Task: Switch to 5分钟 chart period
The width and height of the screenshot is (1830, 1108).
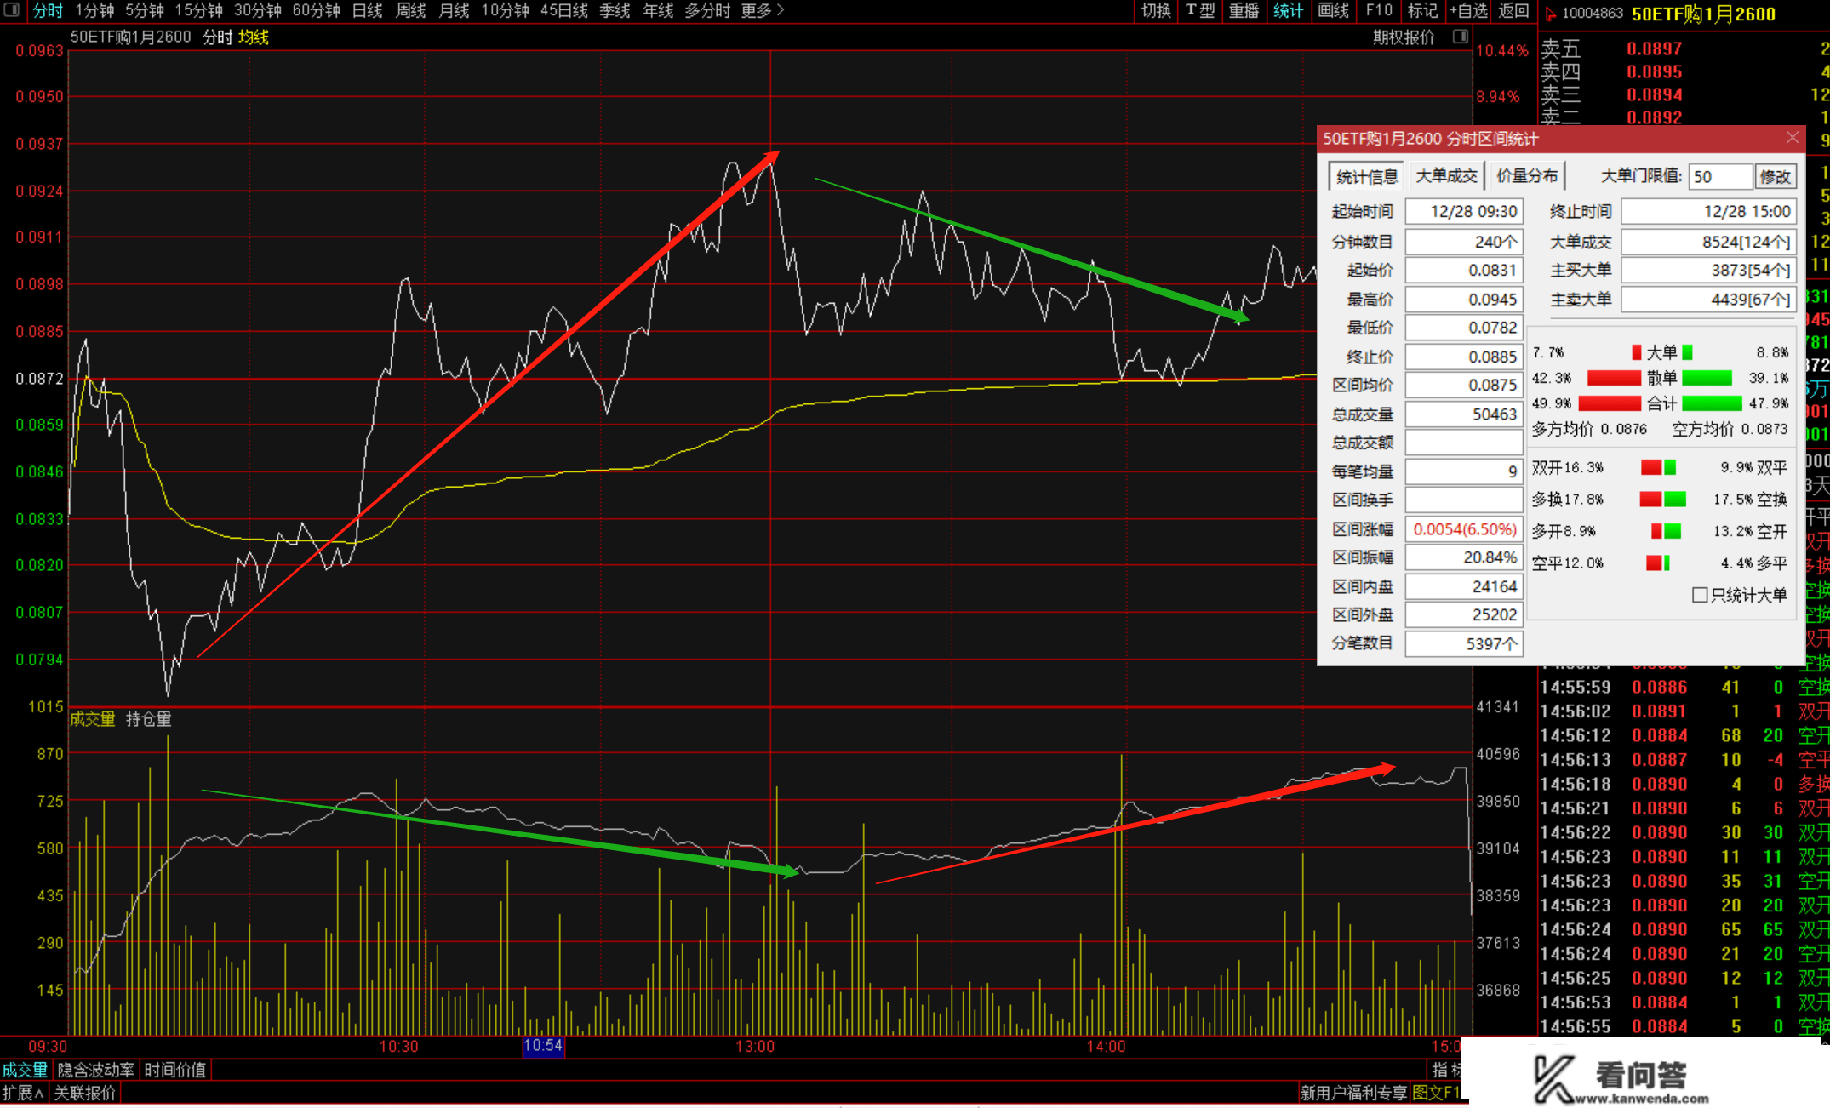Action: tap(145, 10)
